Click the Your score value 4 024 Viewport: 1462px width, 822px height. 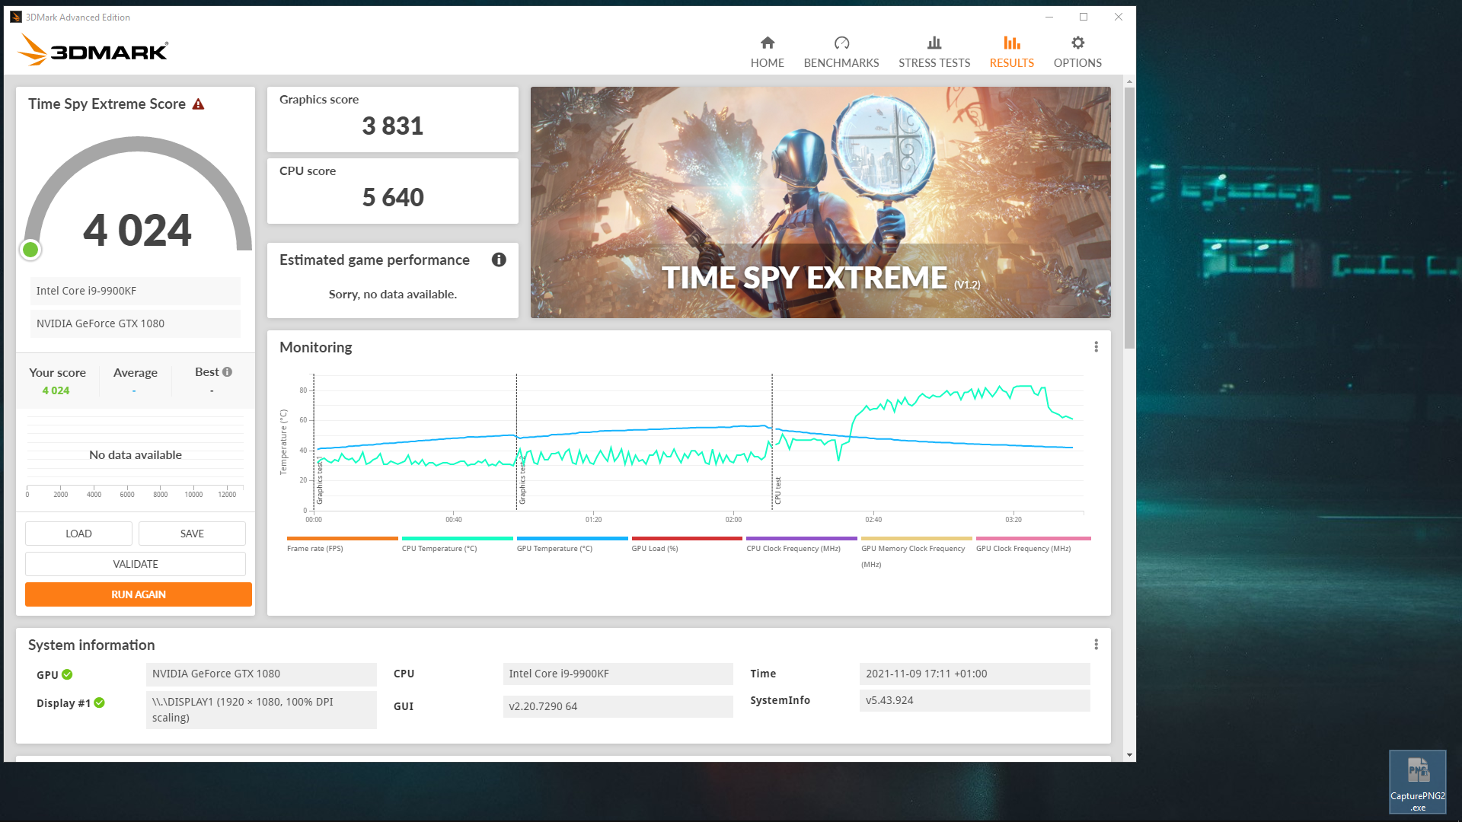56,390
